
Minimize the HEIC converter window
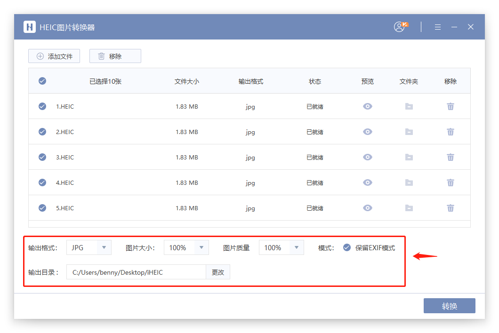pos(454,27)
